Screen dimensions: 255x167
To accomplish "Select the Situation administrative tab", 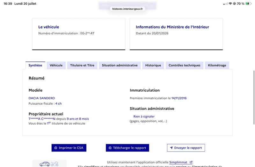I will tap(120, 66).
